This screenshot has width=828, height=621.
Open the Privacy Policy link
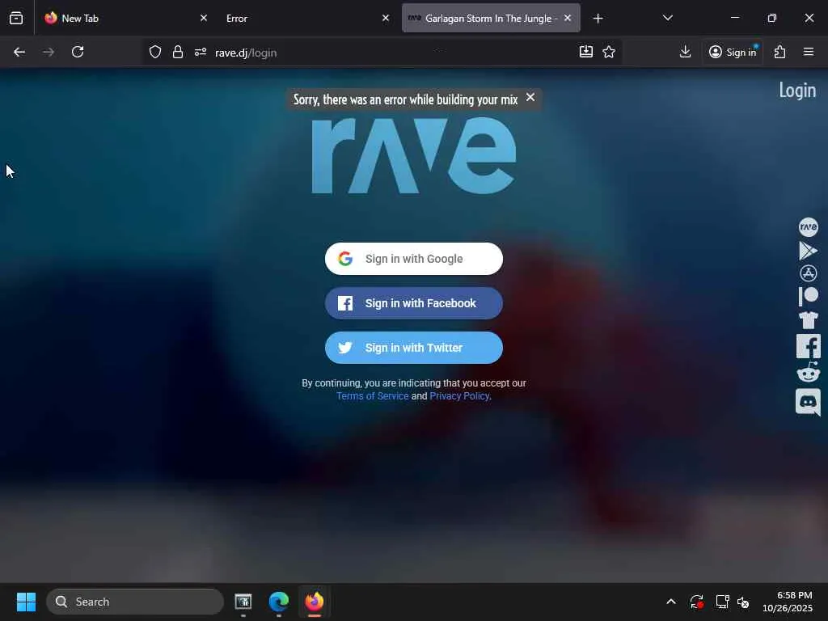[459, 396]
